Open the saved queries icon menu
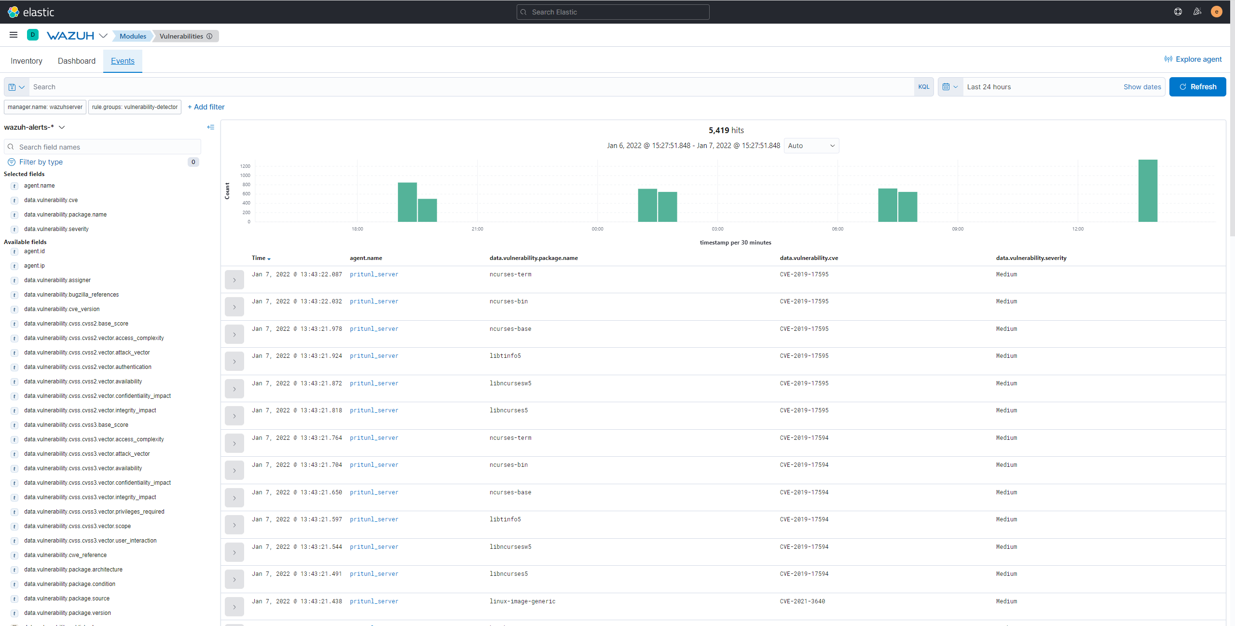Image resolution: width=1235 pixels, height=626 pixels. [16, 87]
